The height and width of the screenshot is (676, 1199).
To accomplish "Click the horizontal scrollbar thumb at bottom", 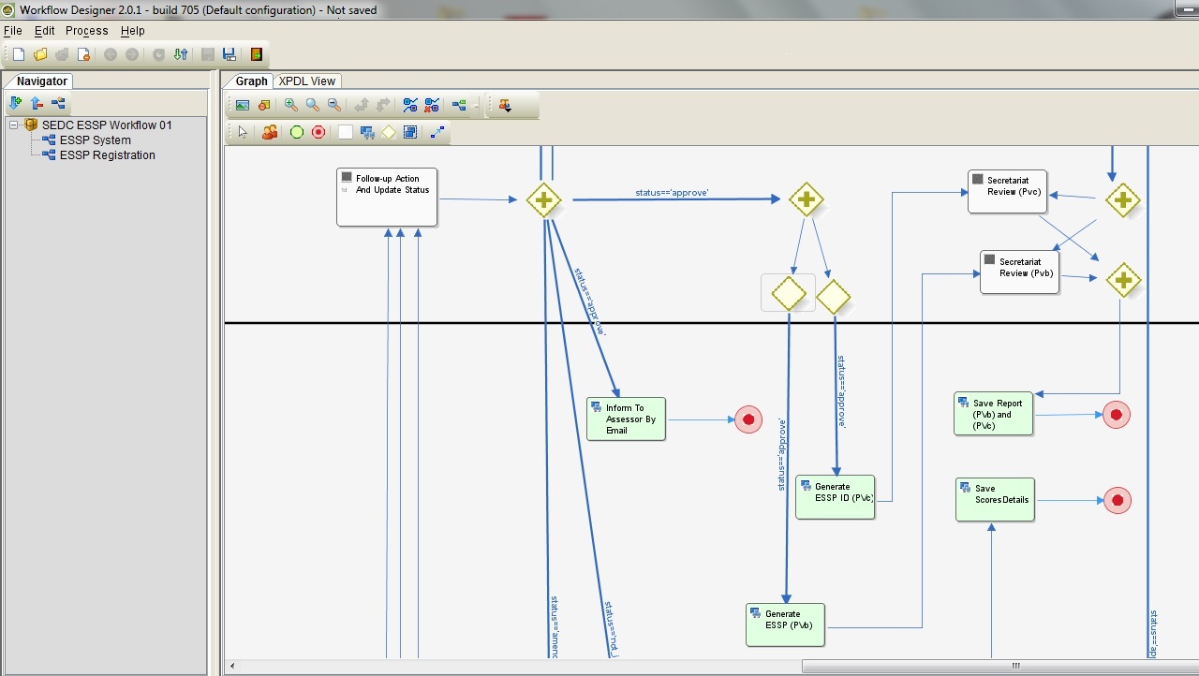I will point(1014,666).
